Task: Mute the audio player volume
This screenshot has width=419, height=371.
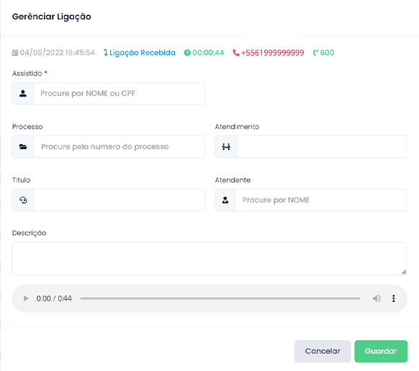Action: [x=377, y=298]
